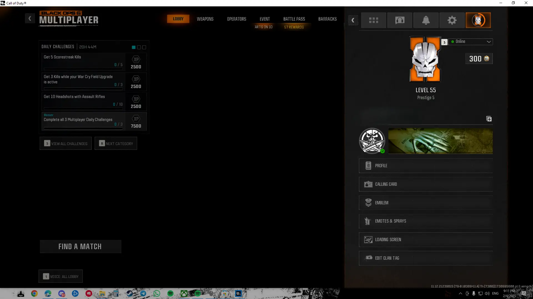Select the second challenge category page indicator

coord(139,47)
